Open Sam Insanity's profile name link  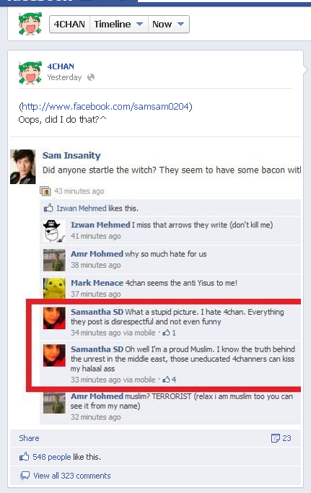(x=71, y=155)
